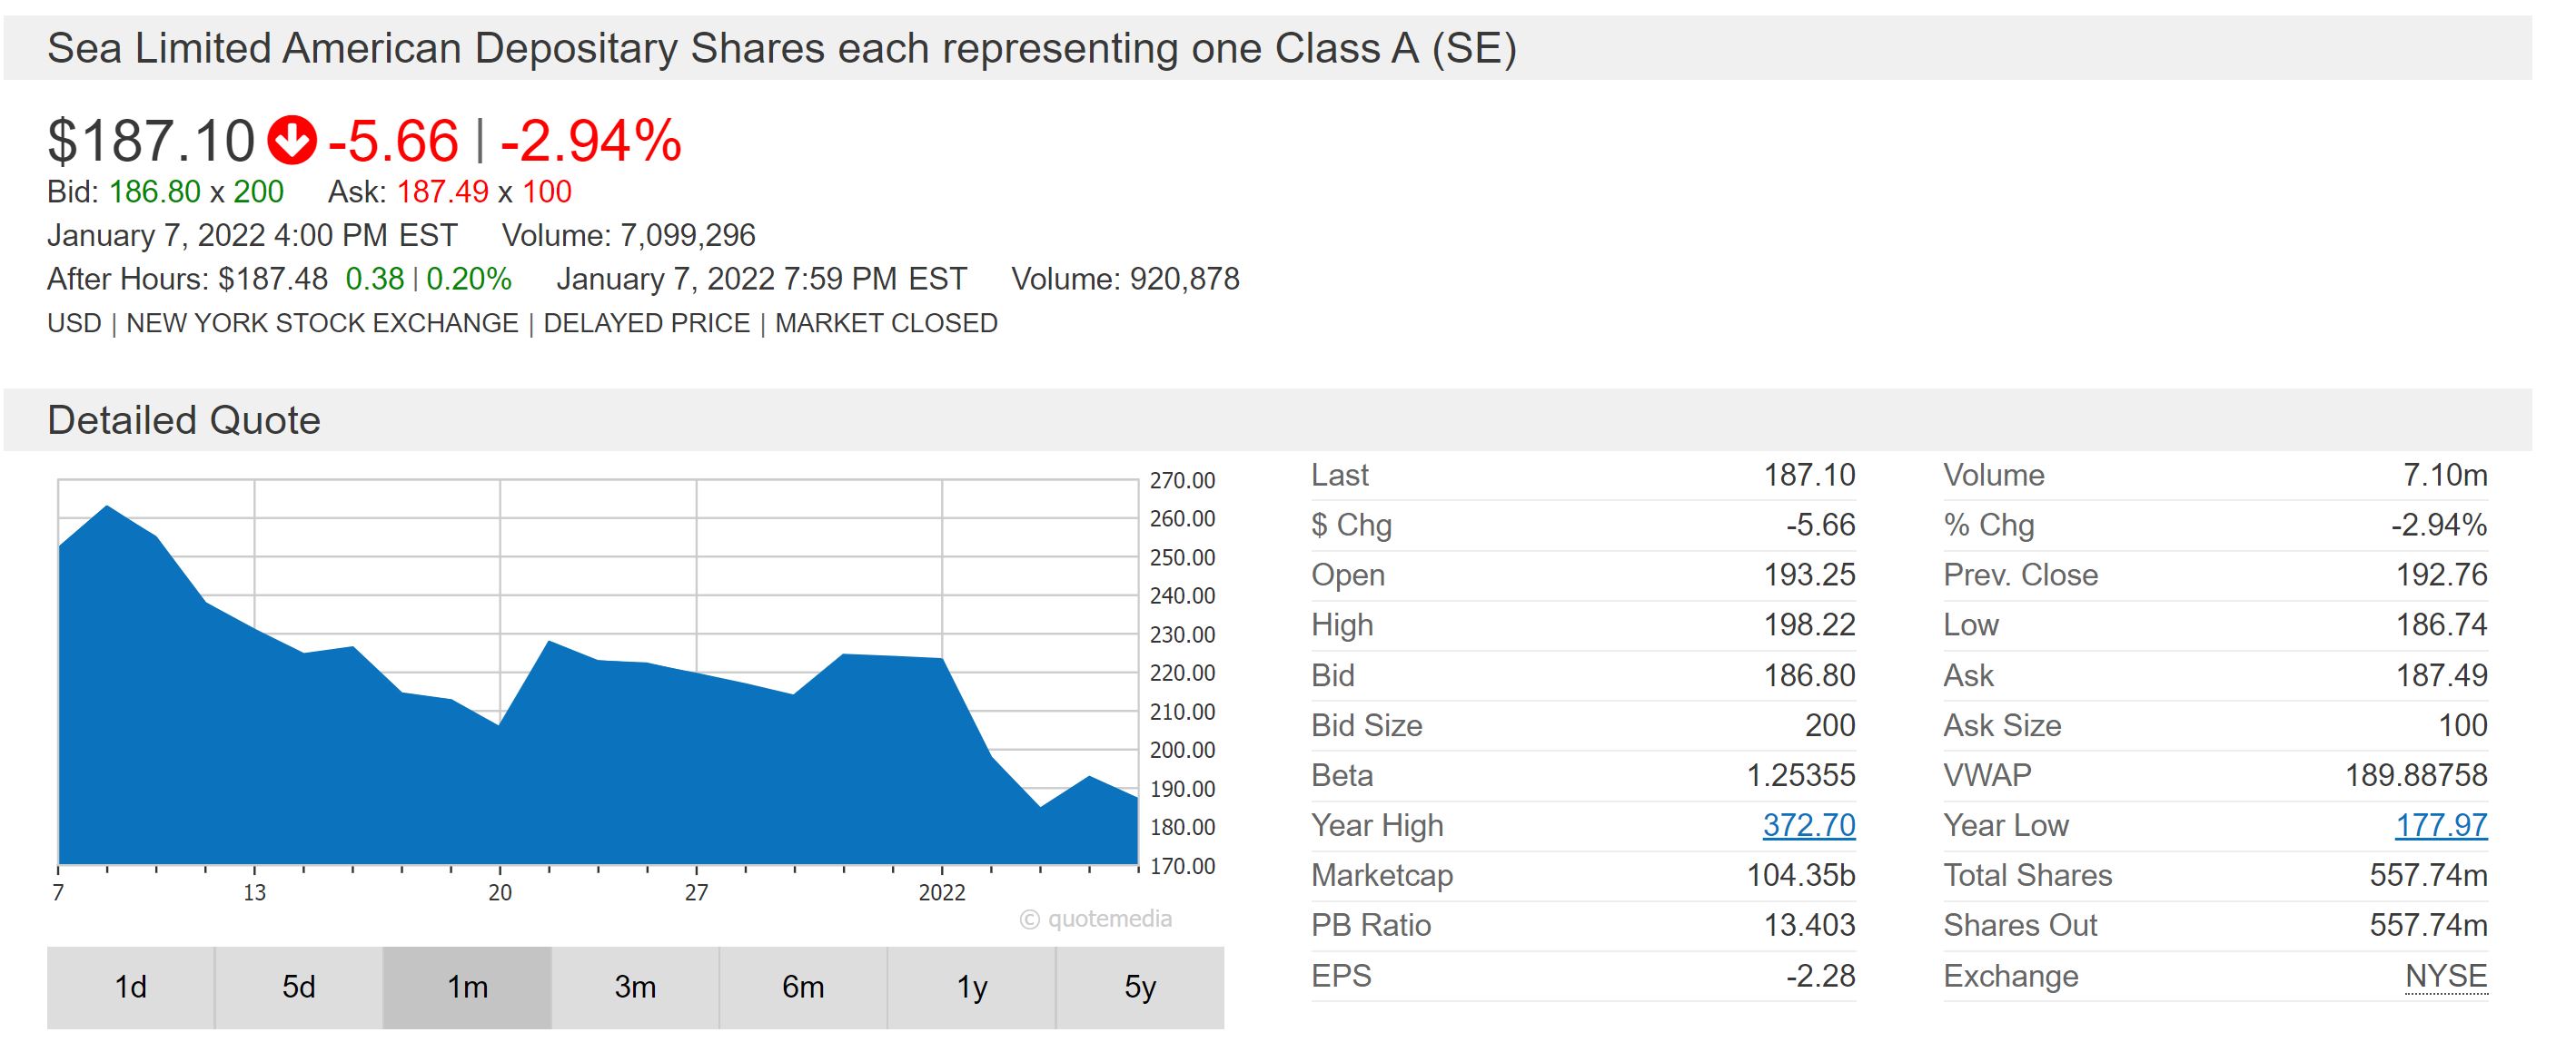
Task: Click the quotemedia copyright watermark
Action: [x=1095, y=919]
